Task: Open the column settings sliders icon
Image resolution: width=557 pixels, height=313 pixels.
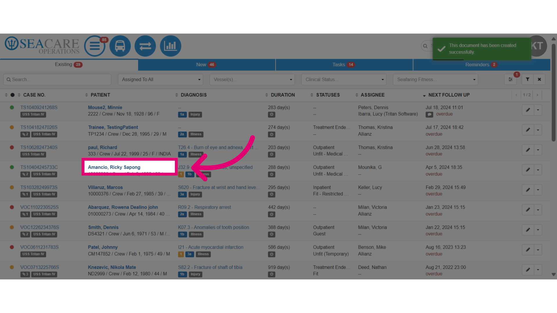Action: tap(510, 79)
